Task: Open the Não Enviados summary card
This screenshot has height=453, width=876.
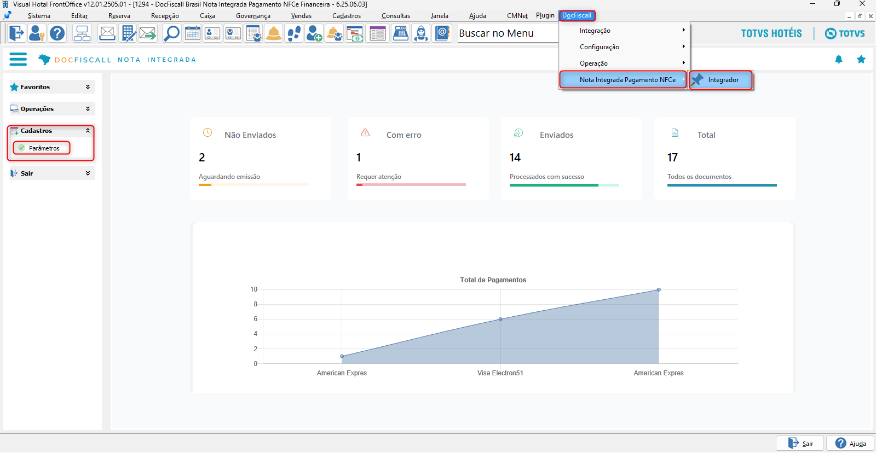Action: [261, 159]
